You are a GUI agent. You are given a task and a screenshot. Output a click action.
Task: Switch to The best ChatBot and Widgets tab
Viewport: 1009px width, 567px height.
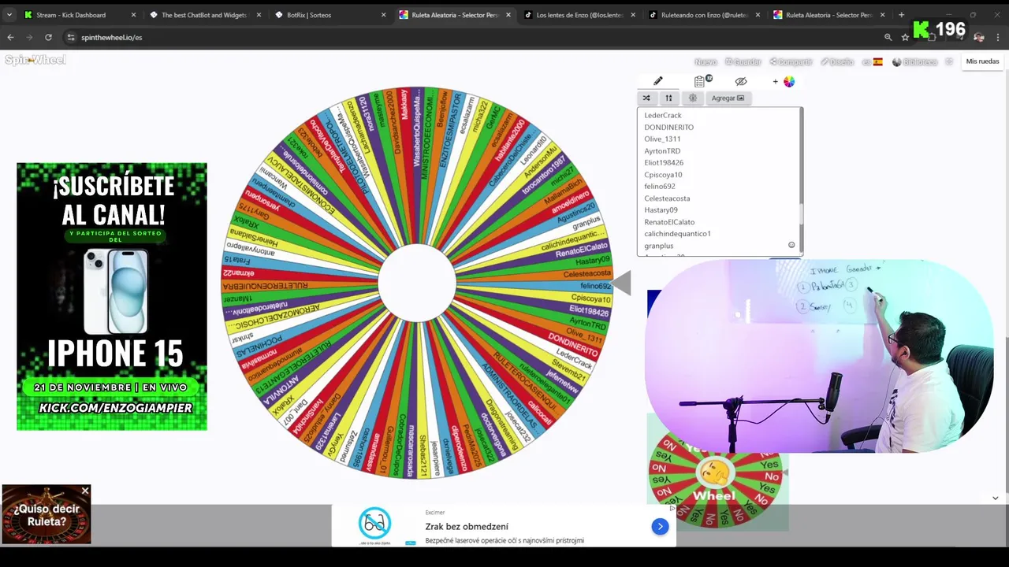coord(204,15)
